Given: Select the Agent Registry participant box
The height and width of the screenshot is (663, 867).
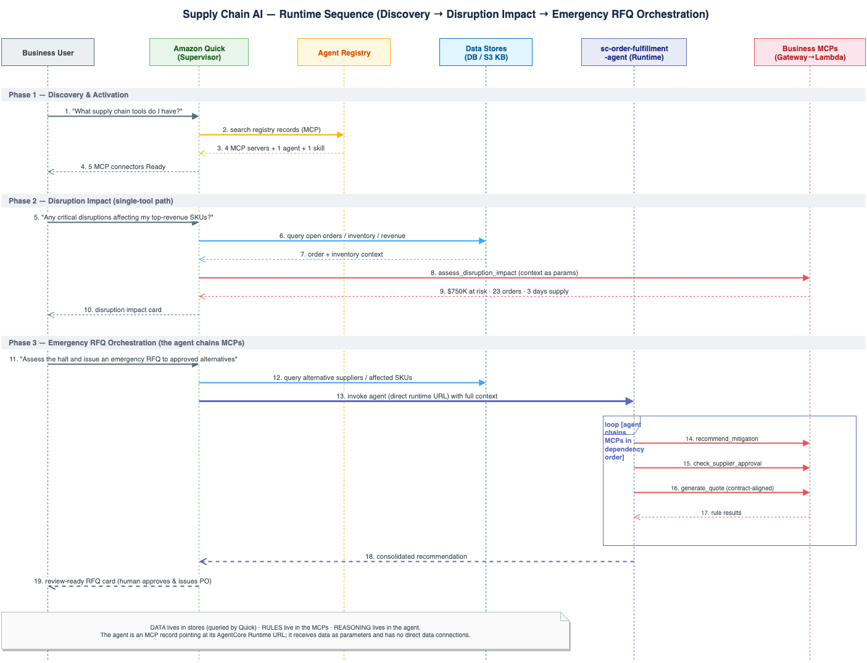Looking at the screenshot, I should tap(344, 52).
